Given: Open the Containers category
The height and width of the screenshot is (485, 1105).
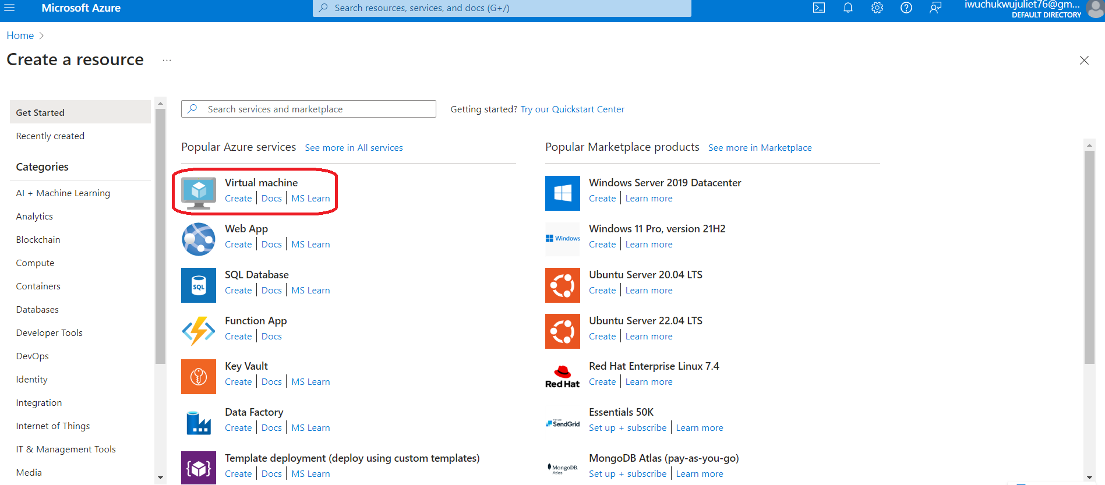Looking at the screenshot, I should (x=38, y=286).
